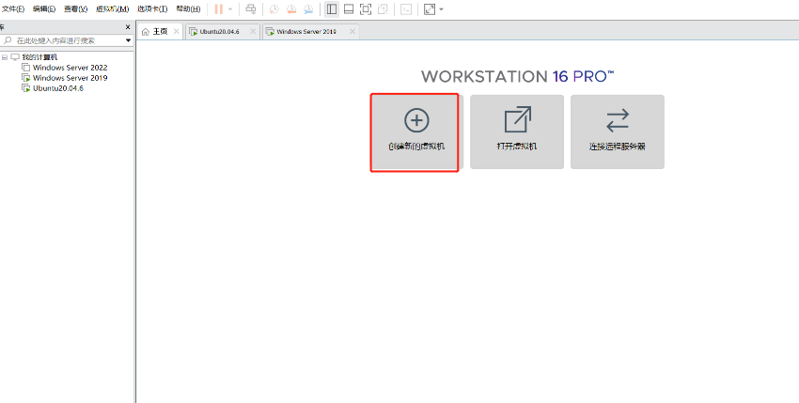Click 打开虚拟机 tile

517,132
